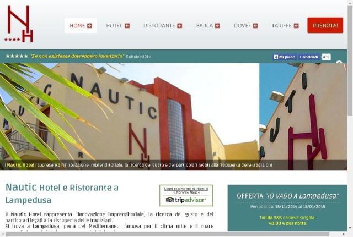This screenshot has height=237, width=353.
Task: Click the arrow icon beside BARCA
Action: pos(217,26)
